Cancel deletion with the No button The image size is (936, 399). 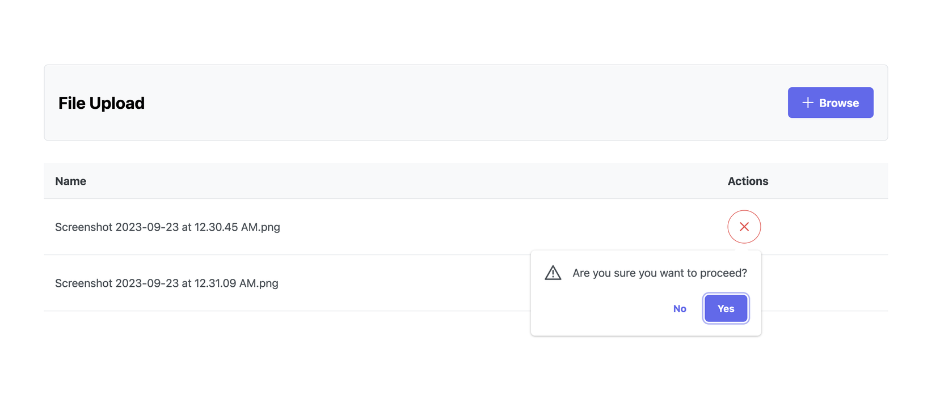point(680,308)
